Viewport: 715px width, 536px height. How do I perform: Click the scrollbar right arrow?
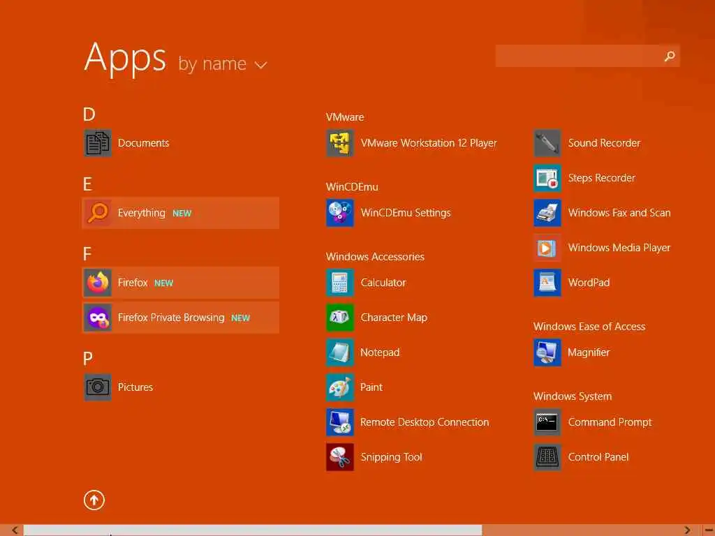687,530
